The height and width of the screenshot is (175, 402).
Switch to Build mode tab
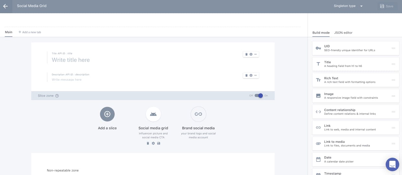click(321, 33)
